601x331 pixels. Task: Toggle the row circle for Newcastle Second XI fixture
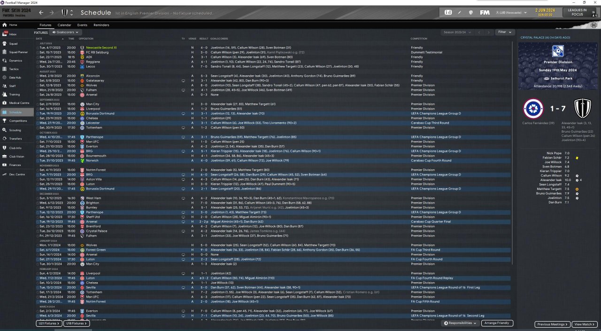pyautogui.click(x=37, y=48)
